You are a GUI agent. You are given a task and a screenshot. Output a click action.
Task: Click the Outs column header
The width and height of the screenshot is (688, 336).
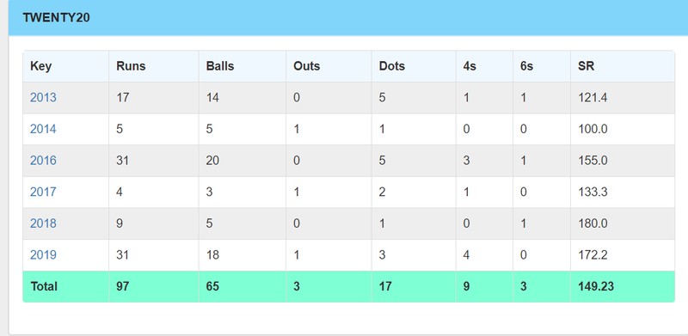(306, 66)
